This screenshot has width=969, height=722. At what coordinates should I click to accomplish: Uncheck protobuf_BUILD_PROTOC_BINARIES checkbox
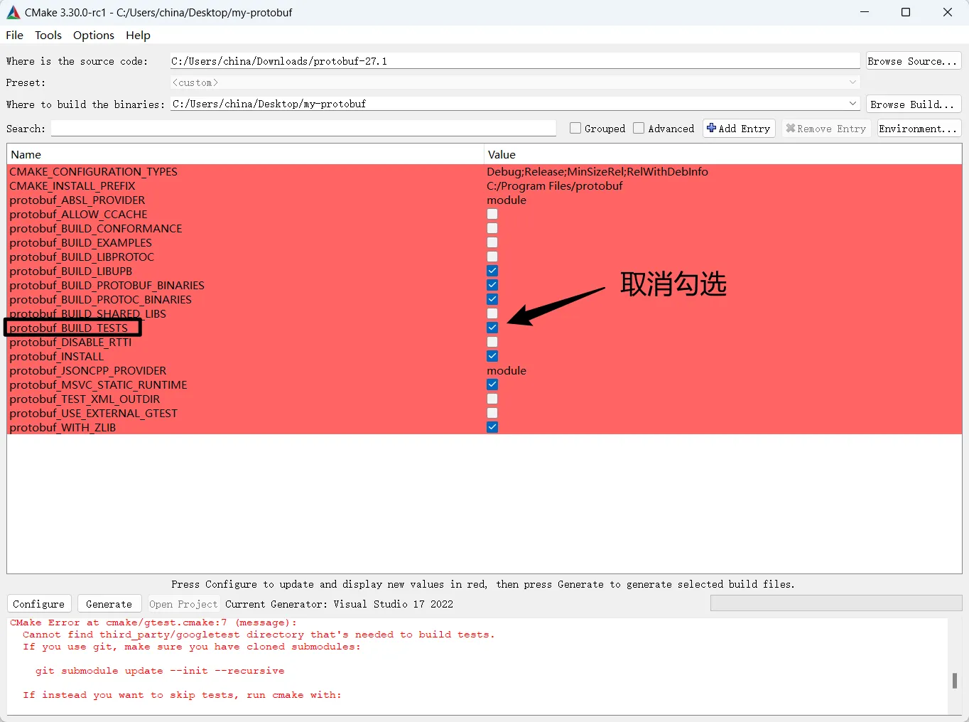click(x=492, y=299)
